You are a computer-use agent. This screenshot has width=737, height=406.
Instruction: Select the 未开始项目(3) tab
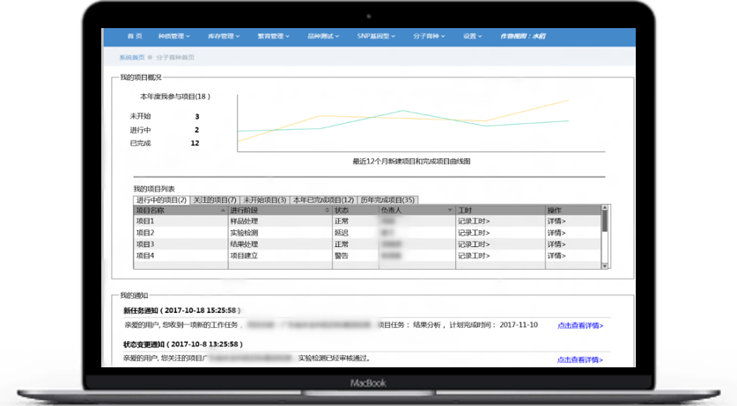pyautogui.click(x=264, y=200)
